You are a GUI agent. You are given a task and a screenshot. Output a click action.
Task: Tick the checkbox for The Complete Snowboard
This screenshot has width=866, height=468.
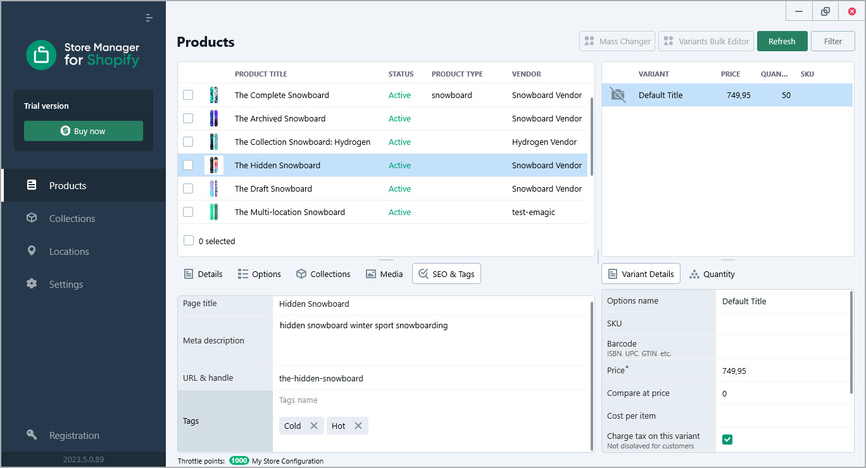188,95
